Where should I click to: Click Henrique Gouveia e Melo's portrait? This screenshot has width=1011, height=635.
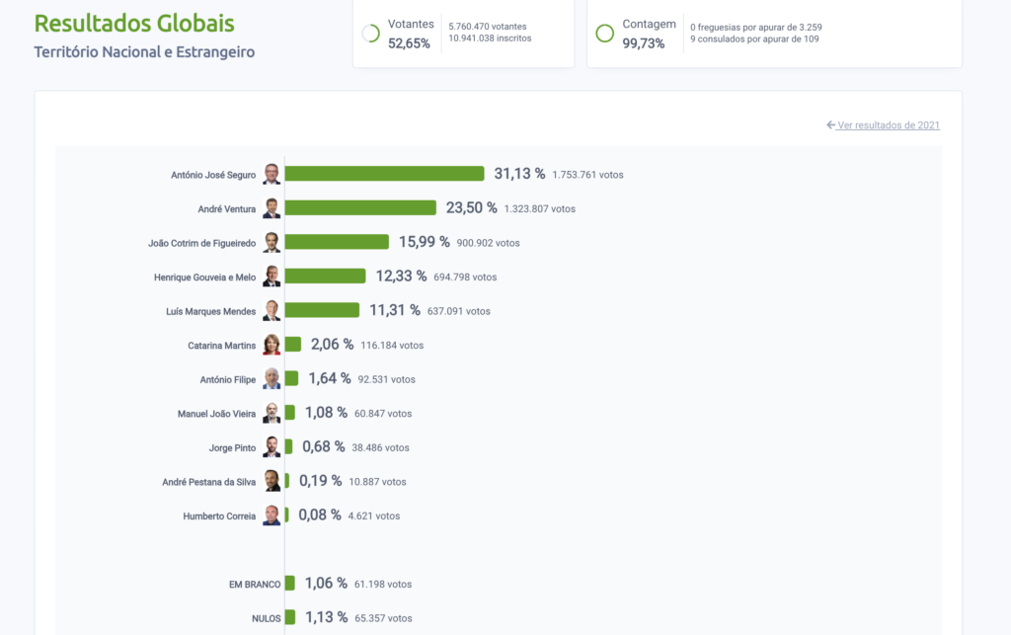click(272, 277)
